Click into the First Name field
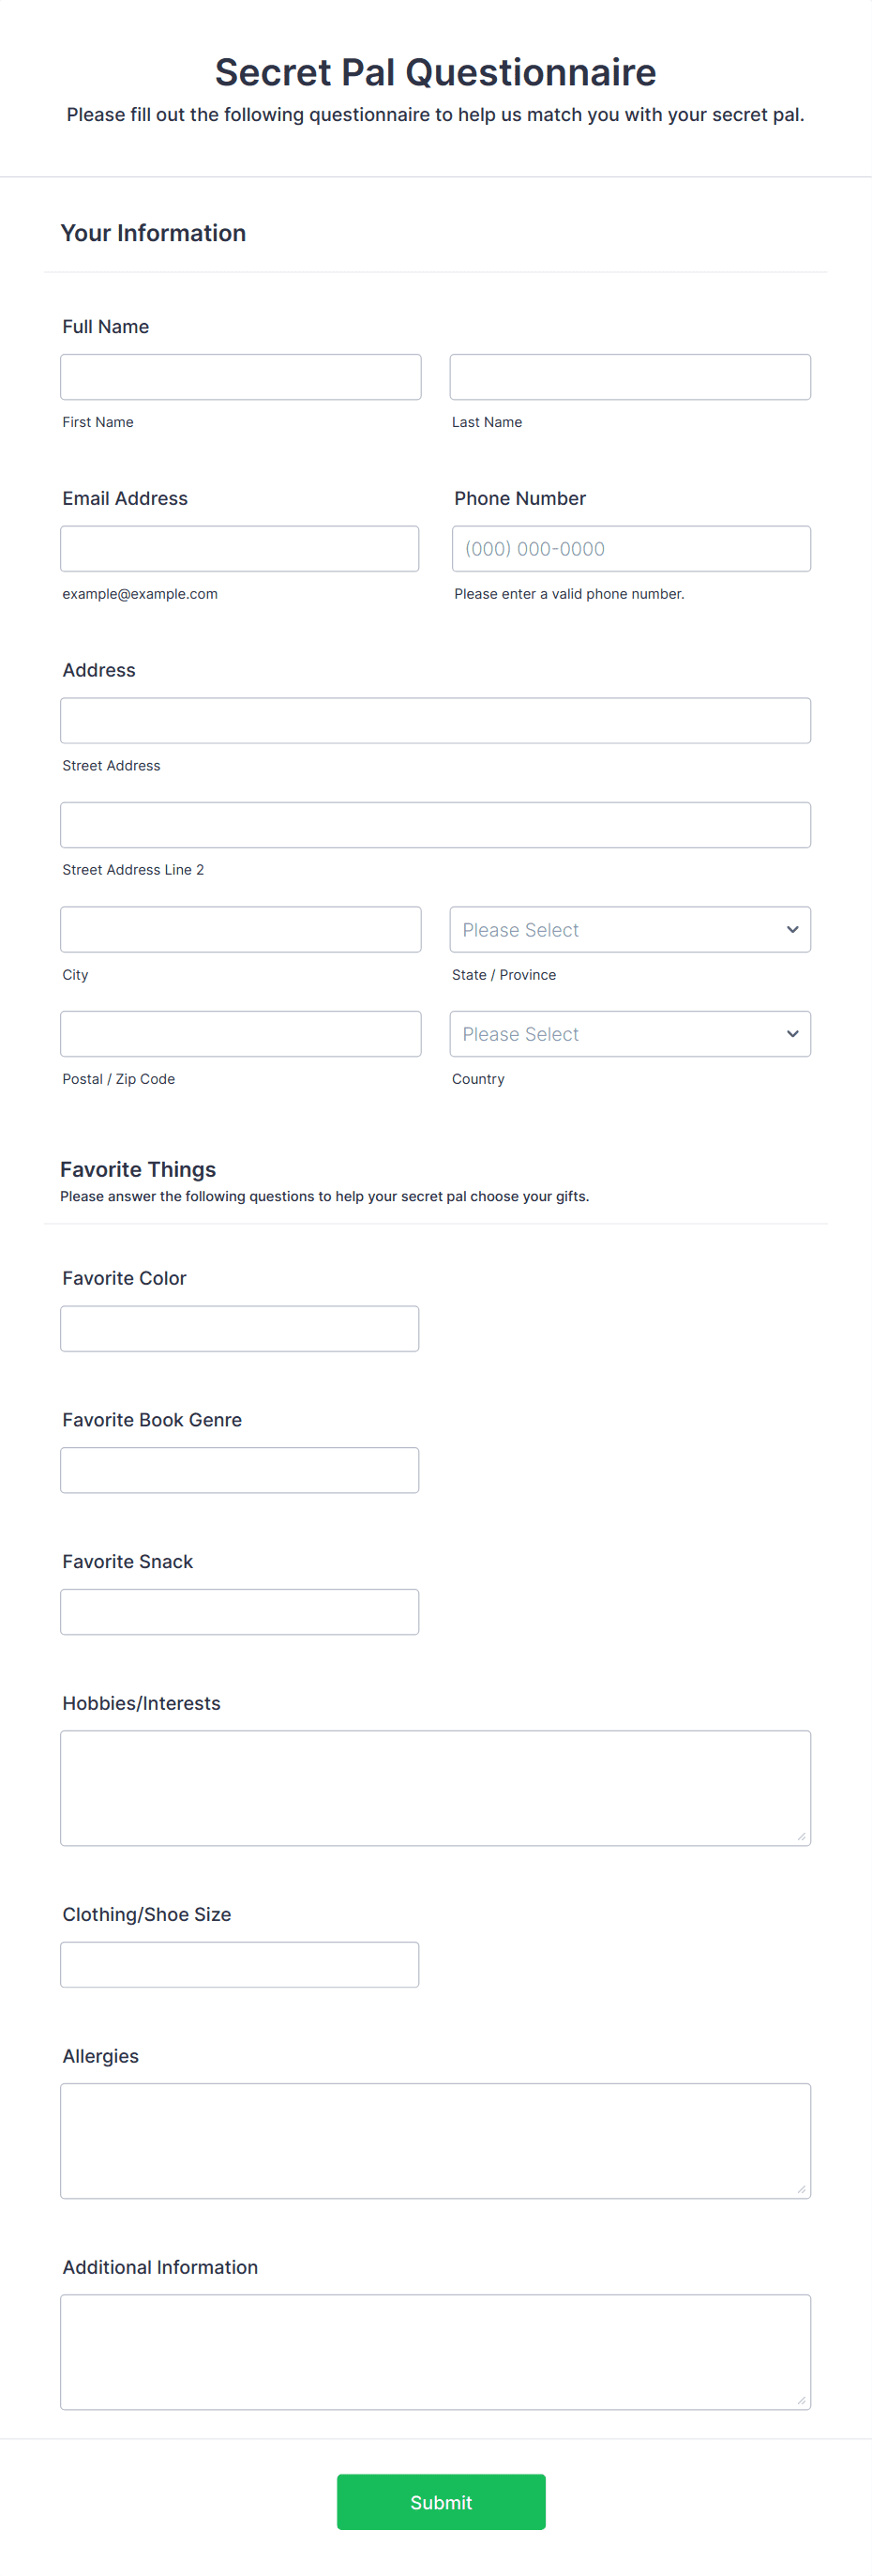 pyautogui.click(x=240, y=376)
